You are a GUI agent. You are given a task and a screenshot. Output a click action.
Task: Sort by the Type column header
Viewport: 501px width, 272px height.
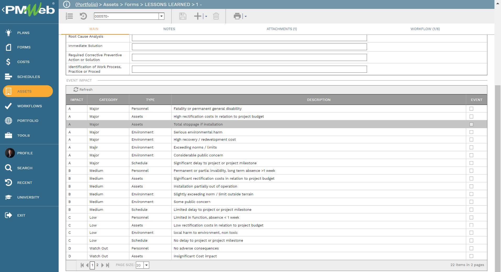point(150,100)
